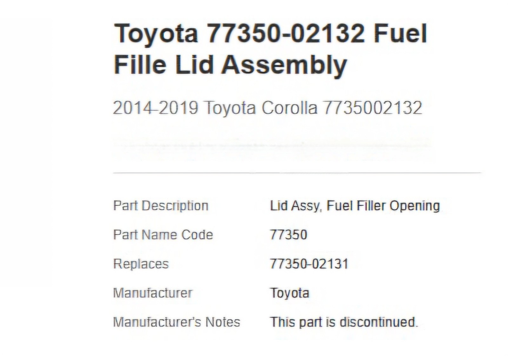The height and width of the screenshot is (356, 508).
Task: Click the Manufacturer's Notes label
Action: pos(177,322)
